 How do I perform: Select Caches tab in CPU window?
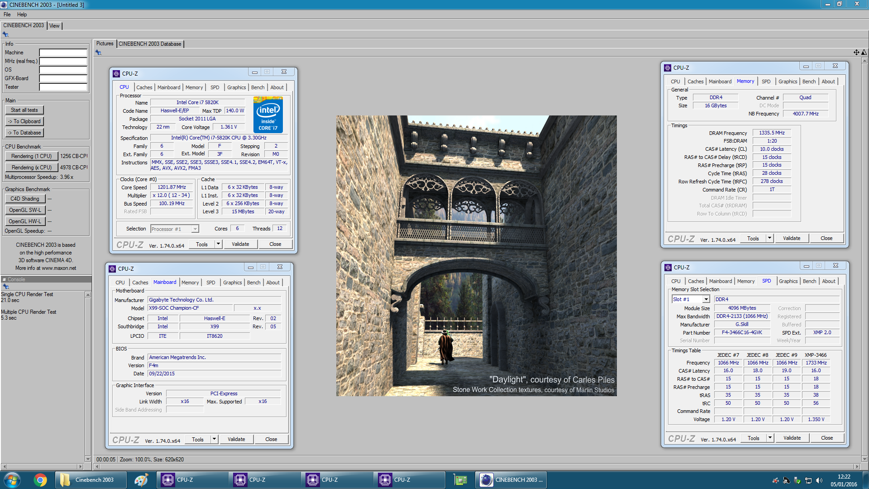tap(144, 87)
